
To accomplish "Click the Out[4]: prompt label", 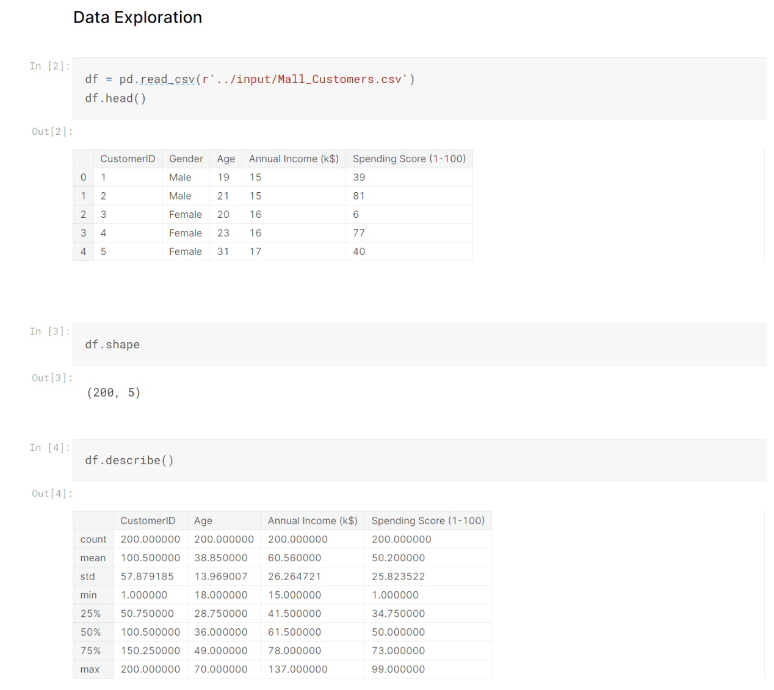I will (x=51, y=493).
